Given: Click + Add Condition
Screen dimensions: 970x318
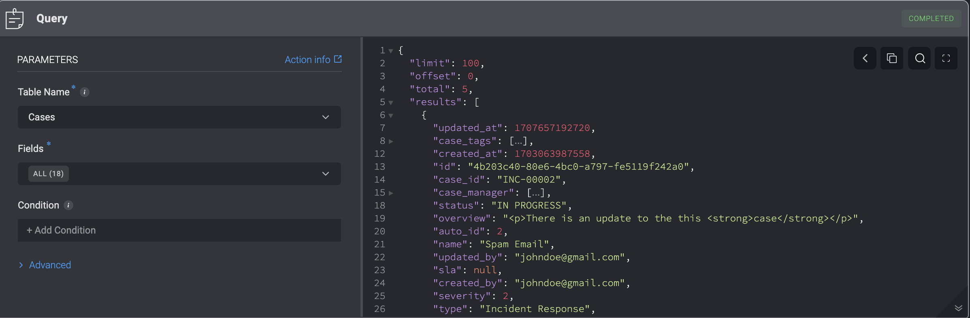Looking at the screenshot, I should click(x=179, y=230).
